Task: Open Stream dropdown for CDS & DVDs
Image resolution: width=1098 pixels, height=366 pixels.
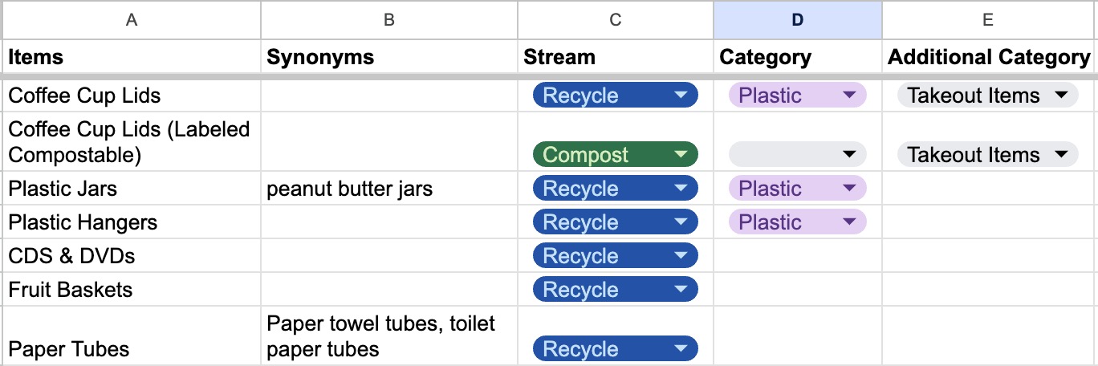Action: 616,256
